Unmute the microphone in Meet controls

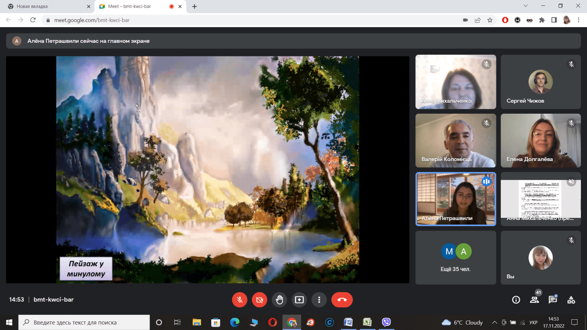[240, 300]
